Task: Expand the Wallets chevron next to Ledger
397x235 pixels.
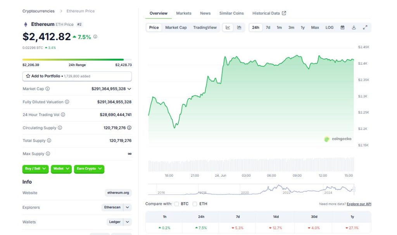Action: click(127, 222)
